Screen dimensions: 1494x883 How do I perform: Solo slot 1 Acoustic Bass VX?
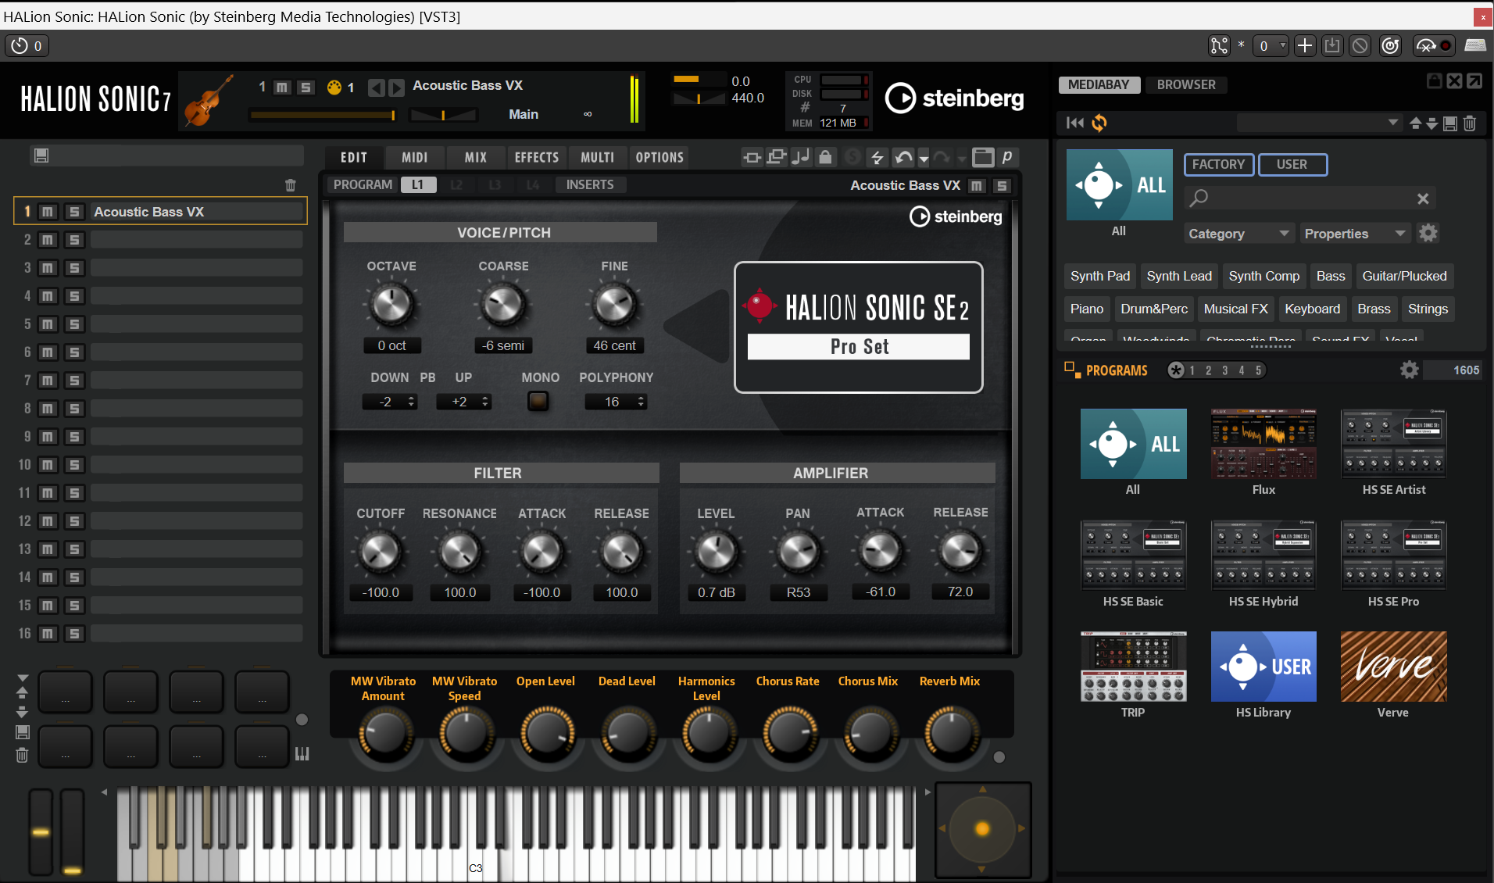74,212
